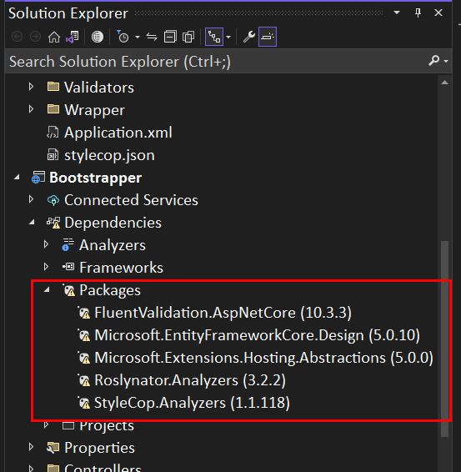The image size is (461, 472).
Task: Click the Dependencies warning icon
Action: 53,223
